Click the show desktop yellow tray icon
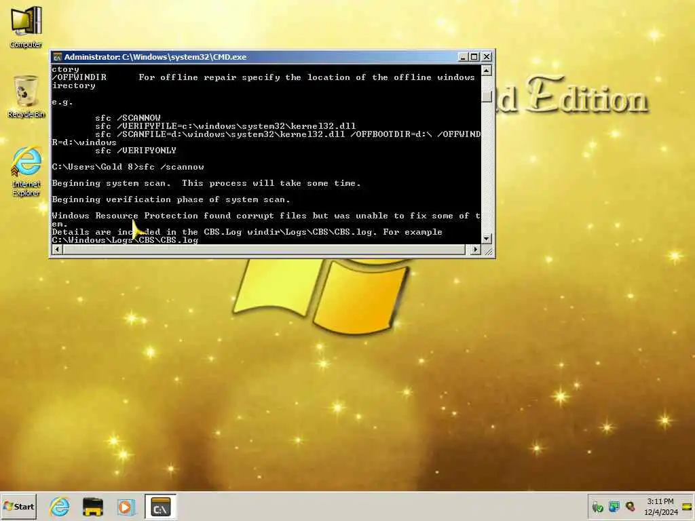695x521 pixels. [x=687, y=506]
